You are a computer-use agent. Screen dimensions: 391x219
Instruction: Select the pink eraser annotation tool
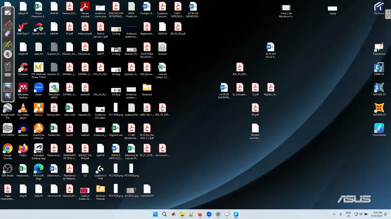coord(8,34)
